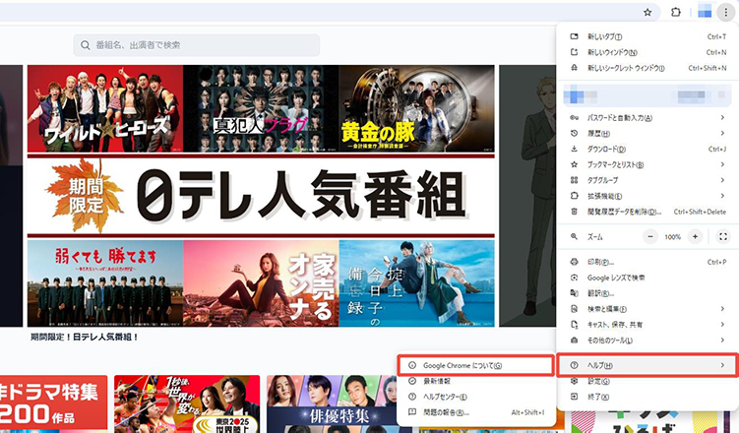Viewport: 739px width, 433px height.
Task: Increase zoom with the plus button
Action: (695, 236)
